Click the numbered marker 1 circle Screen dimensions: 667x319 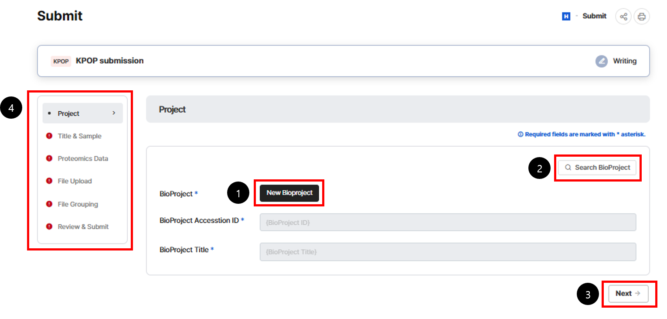pyautogui.click(x=238, y=193)
